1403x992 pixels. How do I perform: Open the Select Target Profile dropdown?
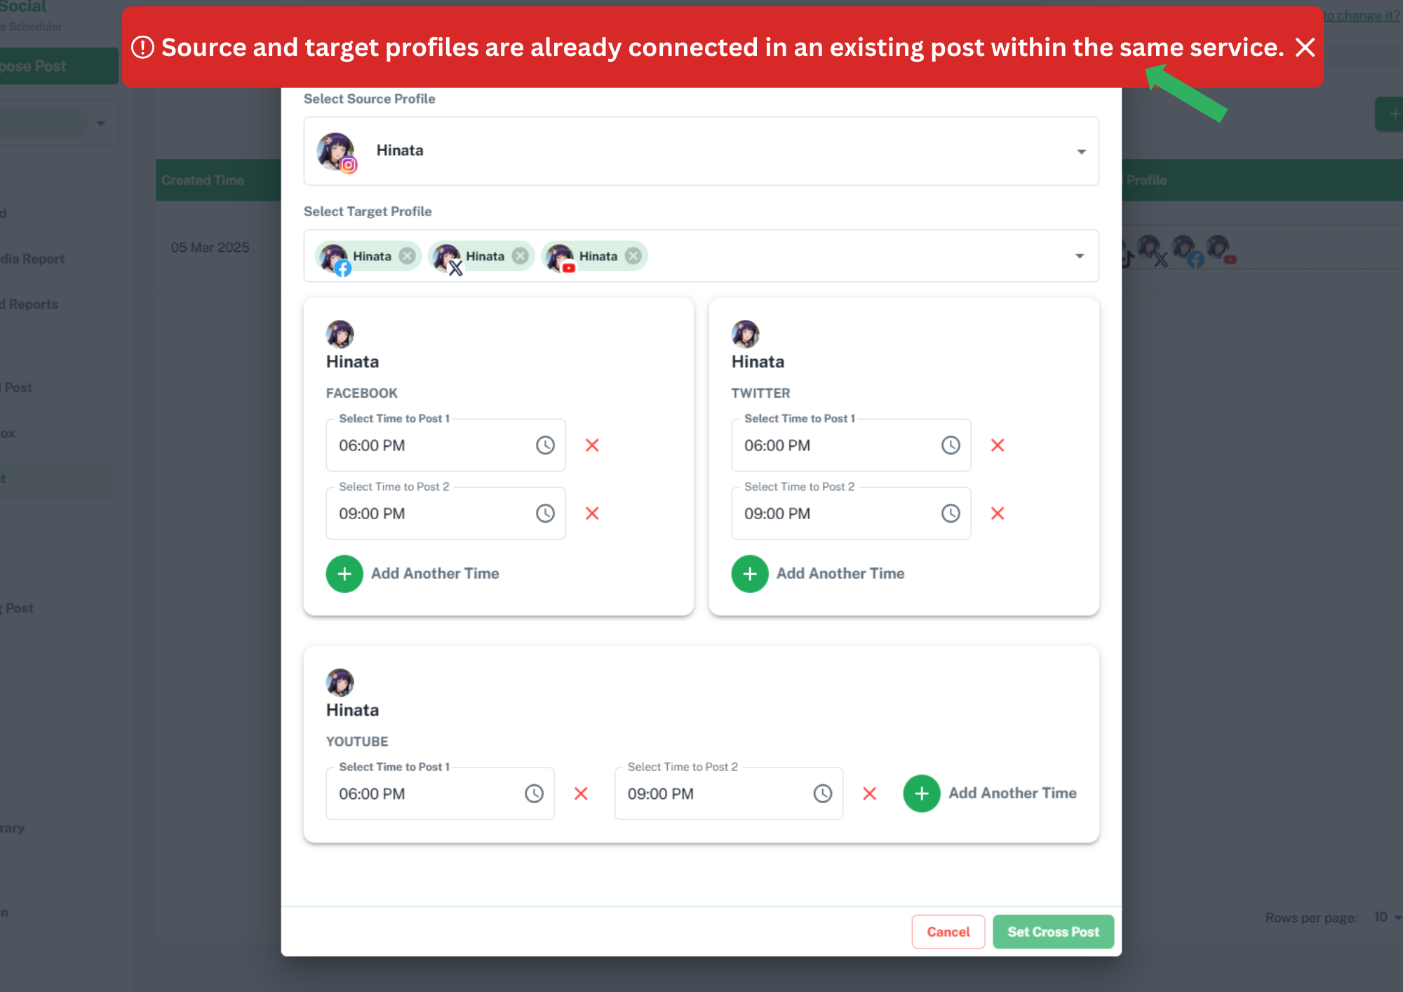click(x=1079, y=256)
